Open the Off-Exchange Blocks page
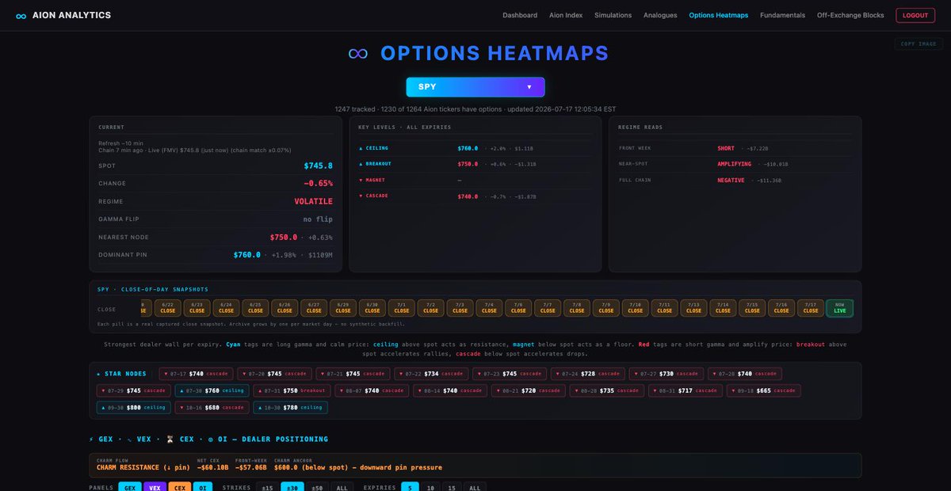951x491 pixels. (851, 15)
